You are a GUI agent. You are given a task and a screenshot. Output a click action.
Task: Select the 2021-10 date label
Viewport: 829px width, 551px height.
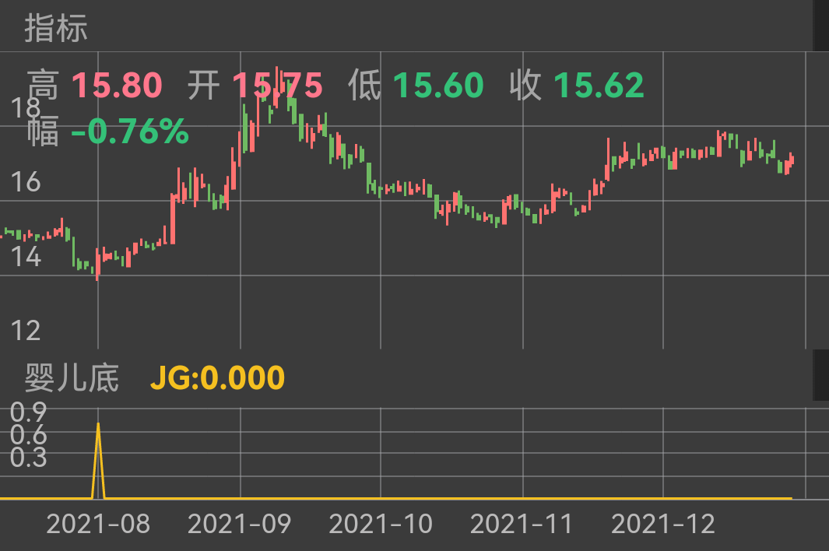381,524
